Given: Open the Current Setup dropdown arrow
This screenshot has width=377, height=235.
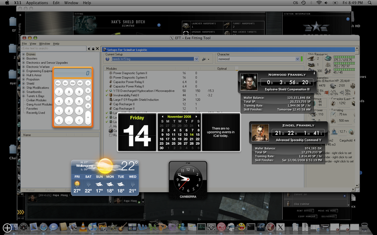Looking at the screenshot, I should (x=196, y=59).
